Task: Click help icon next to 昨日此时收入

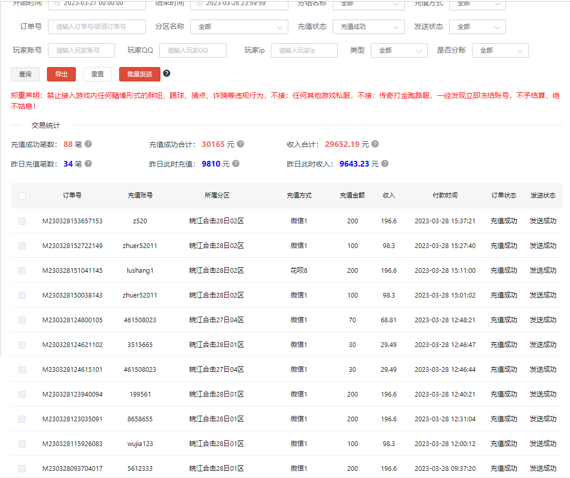Action: [385, 163]
